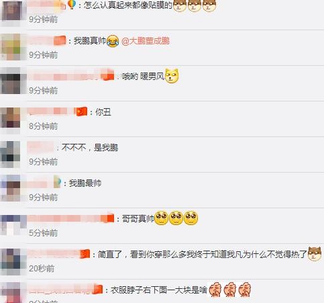Click the first dog emoji after 贴膜的

[x=180, y=5]
